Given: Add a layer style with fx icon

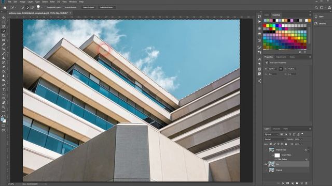Looking at the screenshot, I should point(283,183).
